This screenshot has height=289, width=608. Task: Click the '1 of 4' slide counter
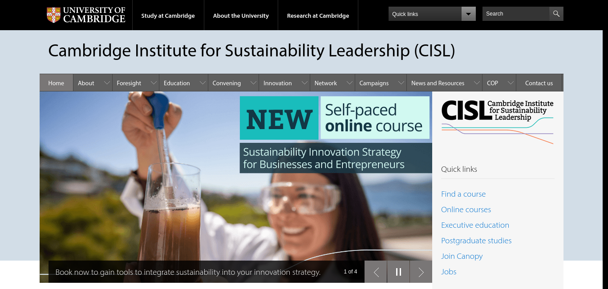350,272
